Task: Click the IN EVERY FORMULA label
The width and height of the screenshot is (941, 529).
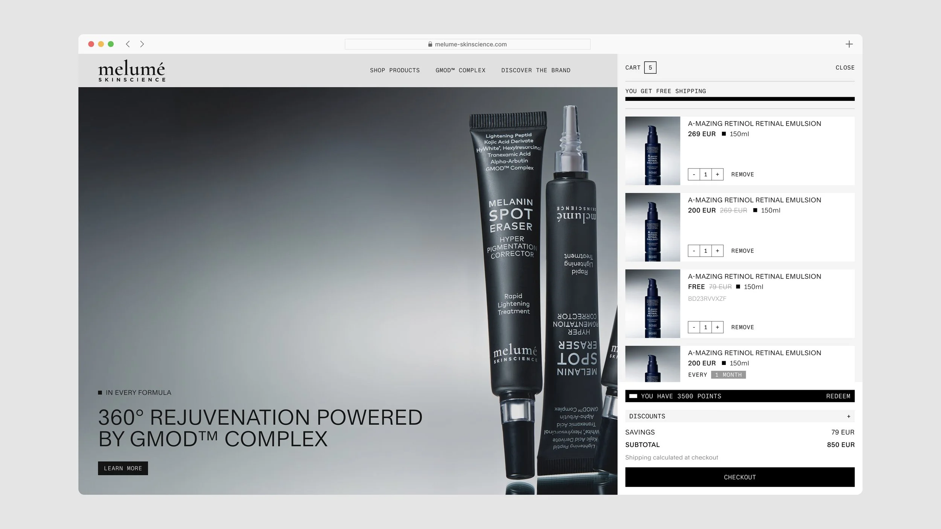Action: pos(138,392)
